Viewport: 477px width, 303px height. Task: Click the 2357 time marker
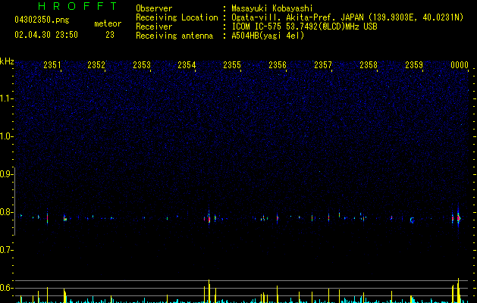[x=323, y=64]
